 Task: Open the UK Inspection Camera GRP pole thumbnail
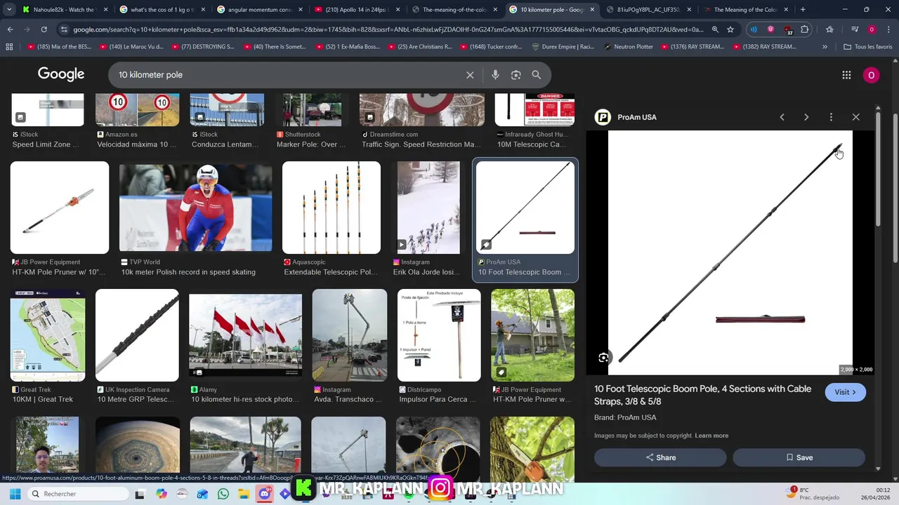tap(137, 335)
